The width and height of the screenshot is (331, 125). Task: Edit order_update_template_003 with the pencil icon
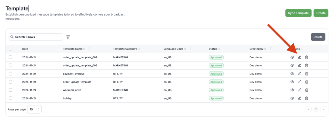(x=299, y=65)
